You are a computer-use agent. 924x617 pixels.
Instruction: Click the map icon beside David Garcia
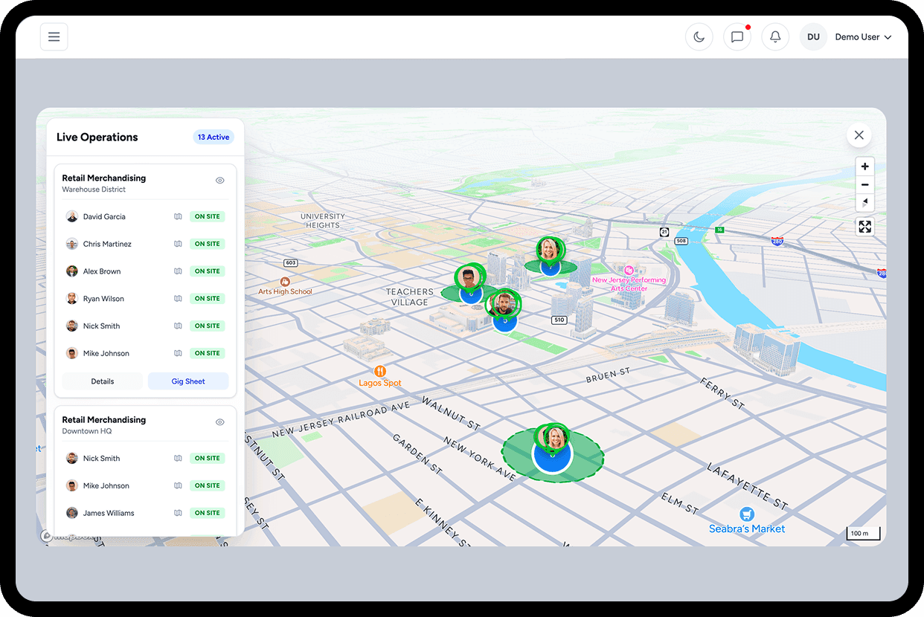[x=177, y=216]
